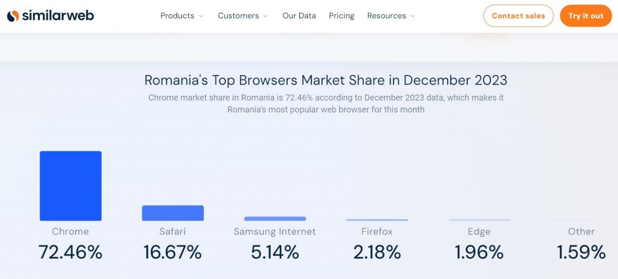Click the Safari 16.67% value
618x279 pixels.
[x=173, y=252]
